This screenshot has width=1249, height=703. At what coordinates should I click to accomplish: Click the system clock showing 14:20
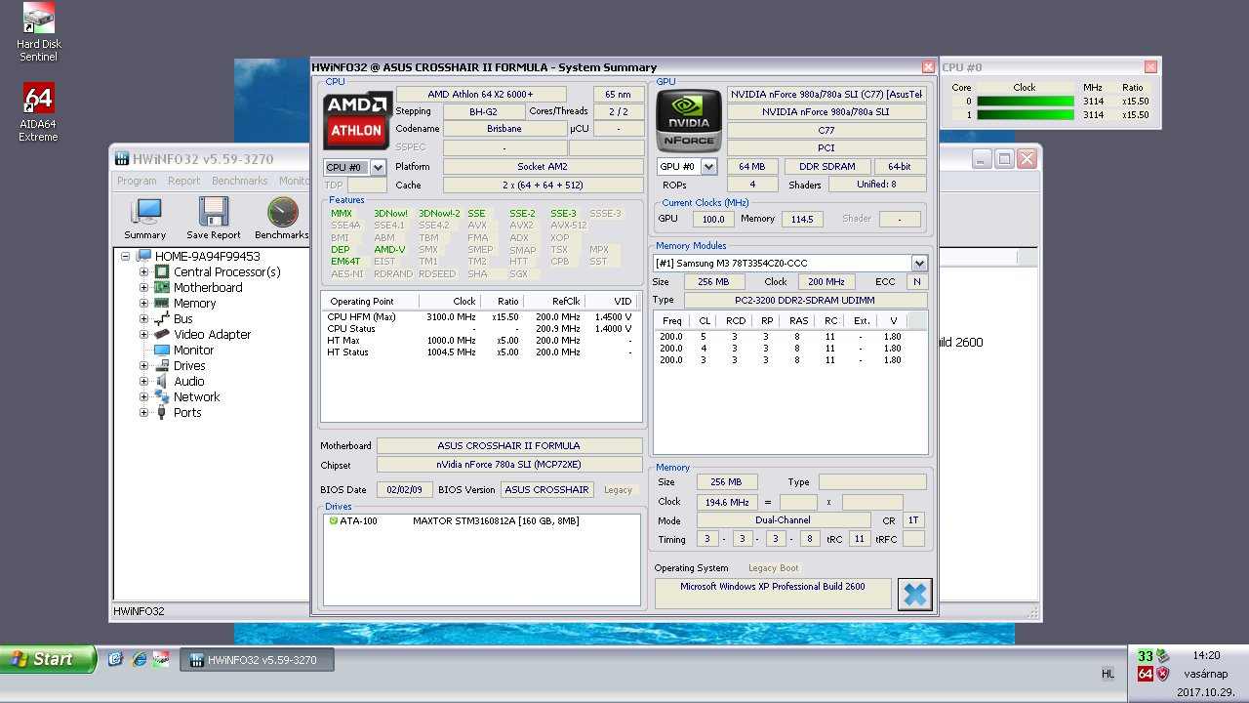pos(1206,655)
